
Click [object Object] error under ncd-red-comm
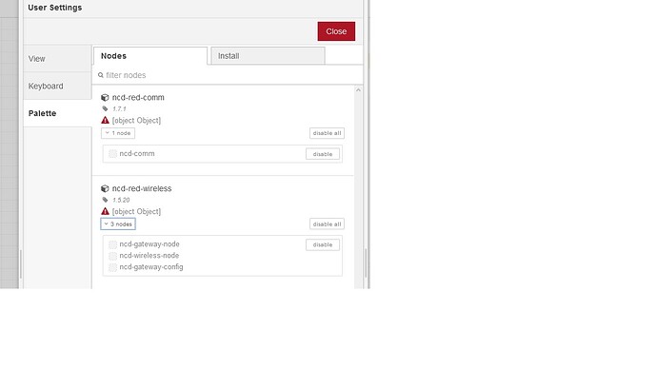click(x=136, y=121)
